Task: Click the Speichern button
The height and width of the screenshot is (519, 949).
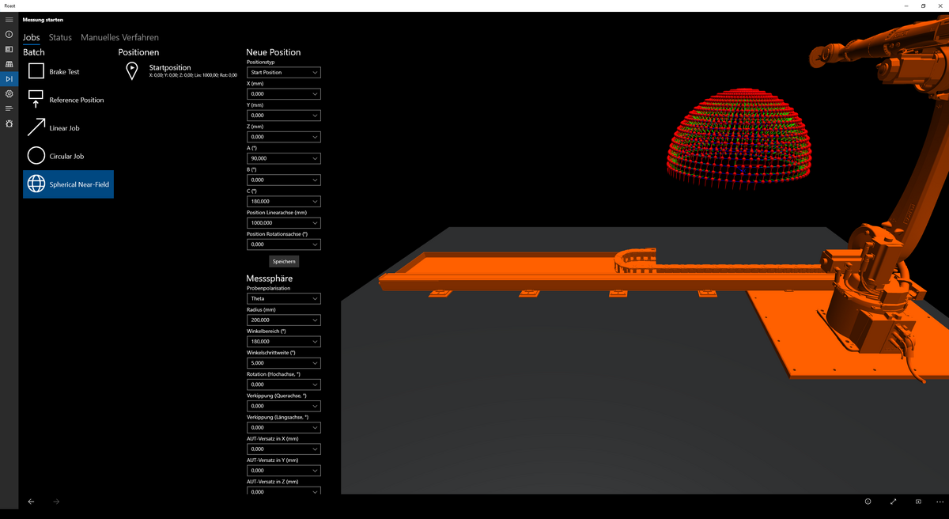Action: click(284, 261)
